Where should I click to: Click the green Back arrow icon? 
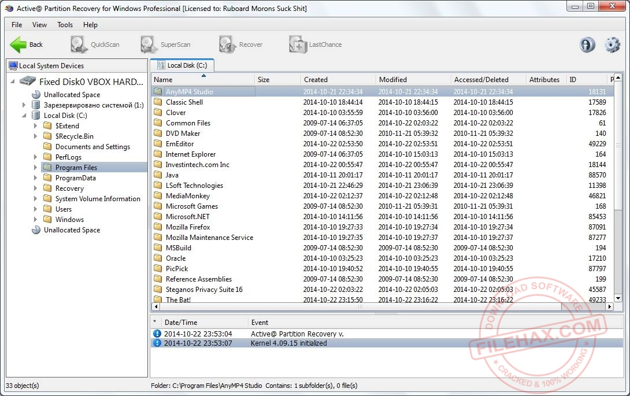[x=18, y=45]
